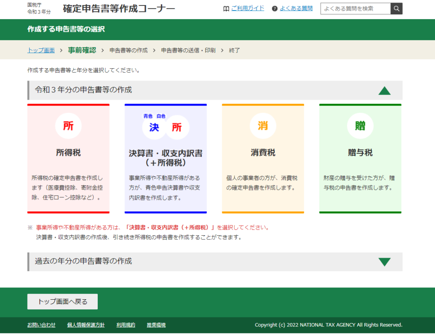Select the red 所 income tax circle icon
435x334 pixels.
tap(68, 126)
